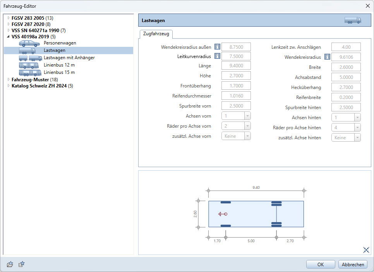
Task: Click the open folder icon at bottom left
Action: [x=10, y=264]
